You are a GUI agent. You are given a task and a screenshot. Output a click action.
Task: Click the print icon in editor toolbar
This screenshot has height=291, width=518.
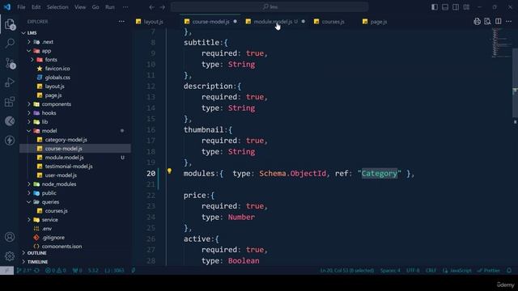(477, 22)
